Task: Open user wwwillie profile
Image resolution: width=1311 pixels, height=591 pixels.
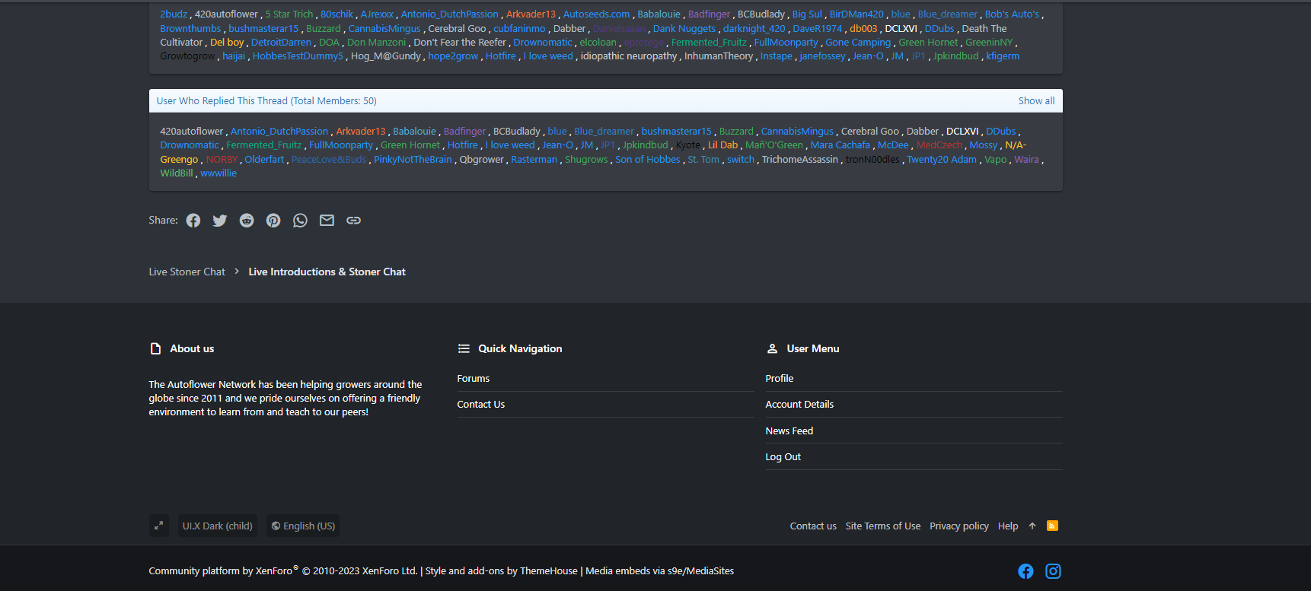Action: click(218, 173)
